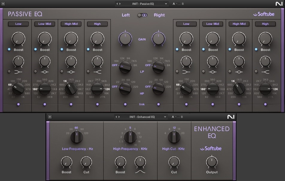Click the Softube logo in Passive EQ
This screenshot has width=285, height=181.
coord(264,14)
